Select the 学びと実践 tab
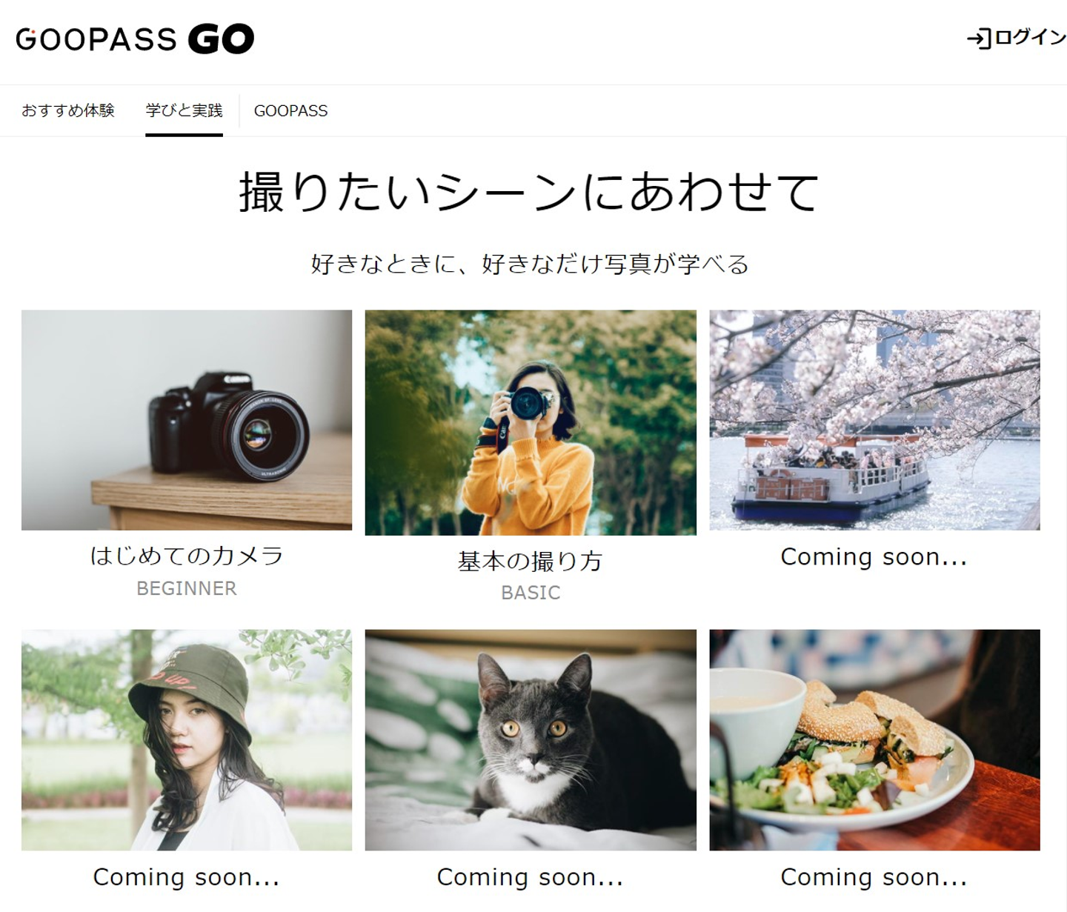Image resolution: width=1067 pixels, height=912 pixels. point(184,110)
